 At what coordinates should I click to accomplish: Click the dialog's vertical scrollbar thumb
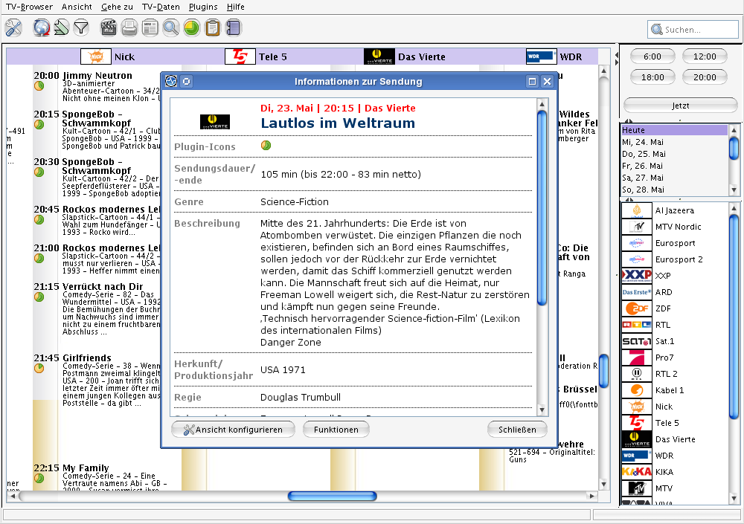coord(542,207)
